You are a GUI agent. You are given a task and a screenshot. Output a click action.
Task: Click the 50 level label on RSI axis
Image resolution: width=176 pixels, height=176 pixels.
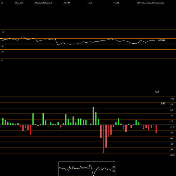(x=2, y=46)
